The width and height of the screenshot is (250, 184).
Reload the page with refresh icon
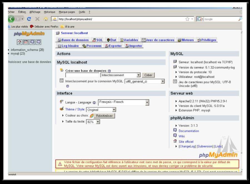tap(29, 19)
